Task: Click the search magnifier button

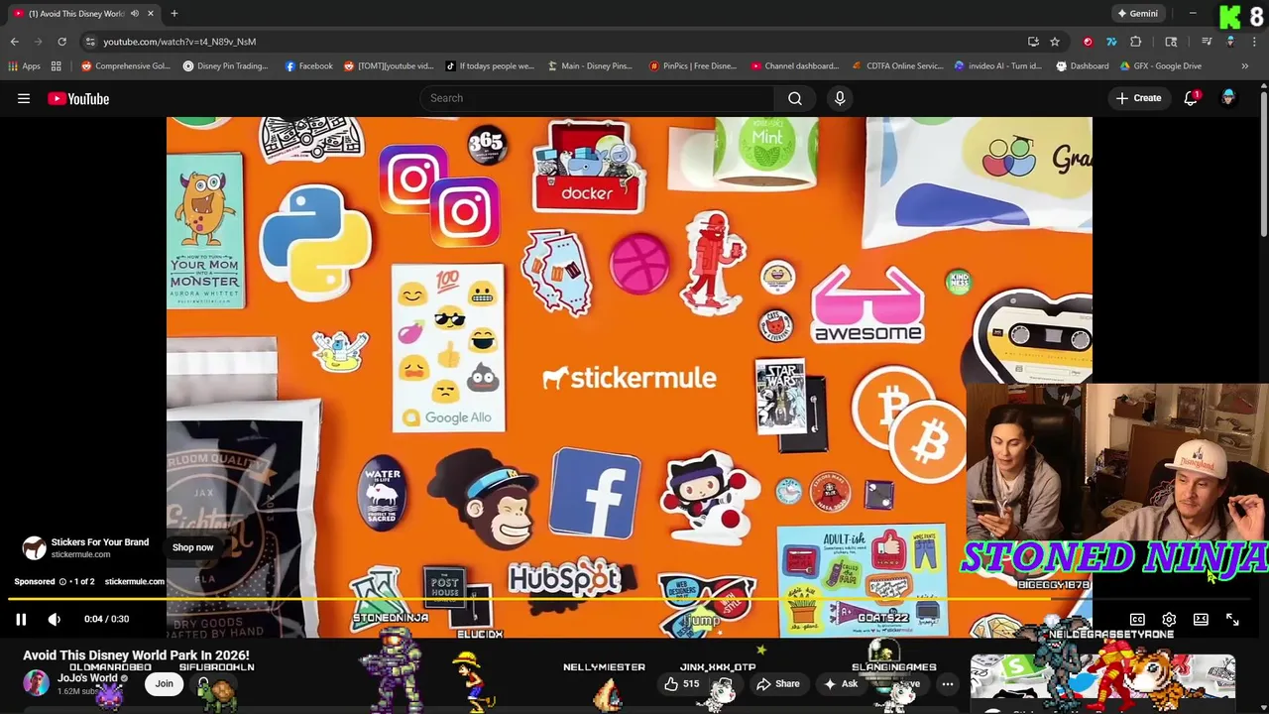Action: click(795, 98)
